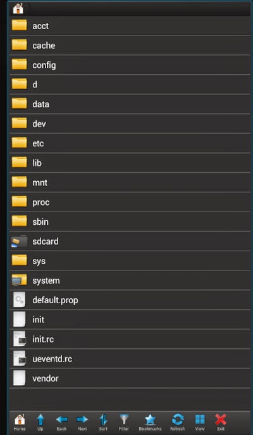Change the layout with the View icon
Viewport: 253px width, 435px height.
(200, 422)
